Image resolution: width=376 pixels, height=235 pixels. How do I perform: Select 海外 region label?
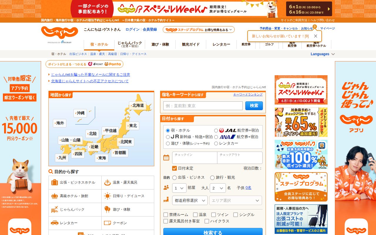click(60, 123)
